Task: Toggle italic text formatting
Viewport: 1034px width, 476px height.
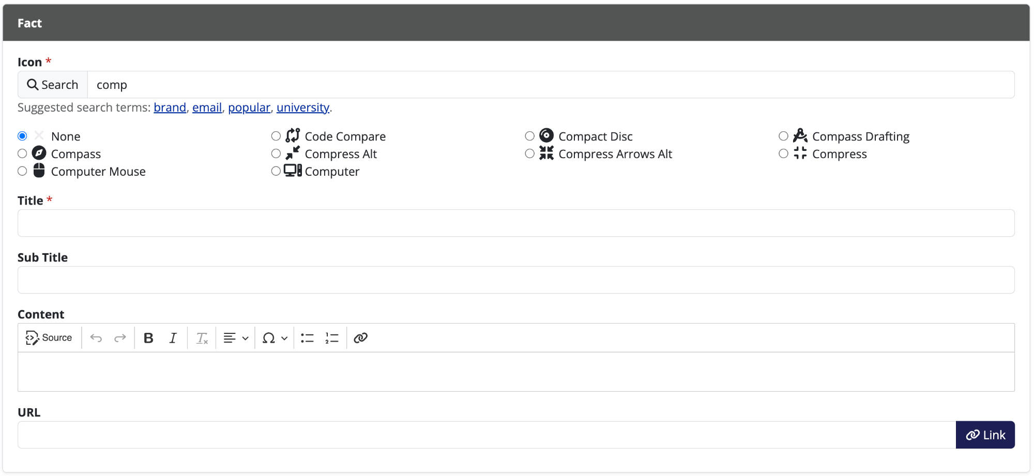Action: pyautogui.click(x=173, y=338)
